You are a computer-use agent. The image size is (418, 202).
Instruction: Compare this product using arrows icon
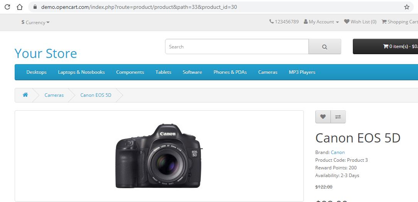click(x=338, y=117)
